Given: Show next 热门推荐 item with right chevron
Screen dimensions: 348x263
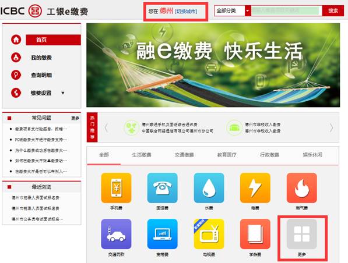Looking at the screenshot, I should click(x=331, y=127).
